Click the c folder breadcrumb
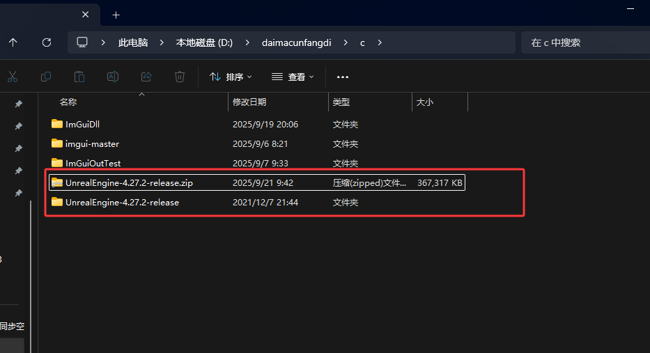650x353 pixels. pos(362,42)
